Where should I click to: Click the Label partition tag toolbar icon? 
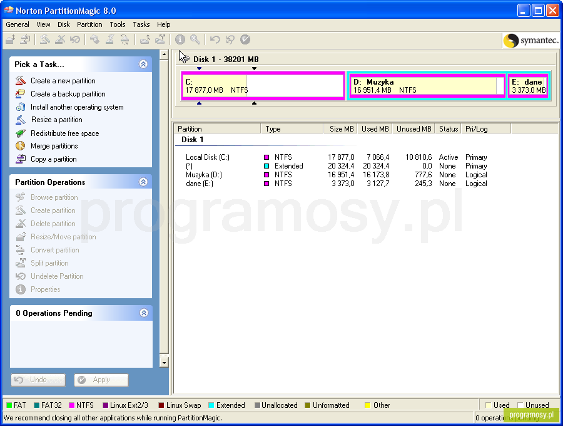95,39
